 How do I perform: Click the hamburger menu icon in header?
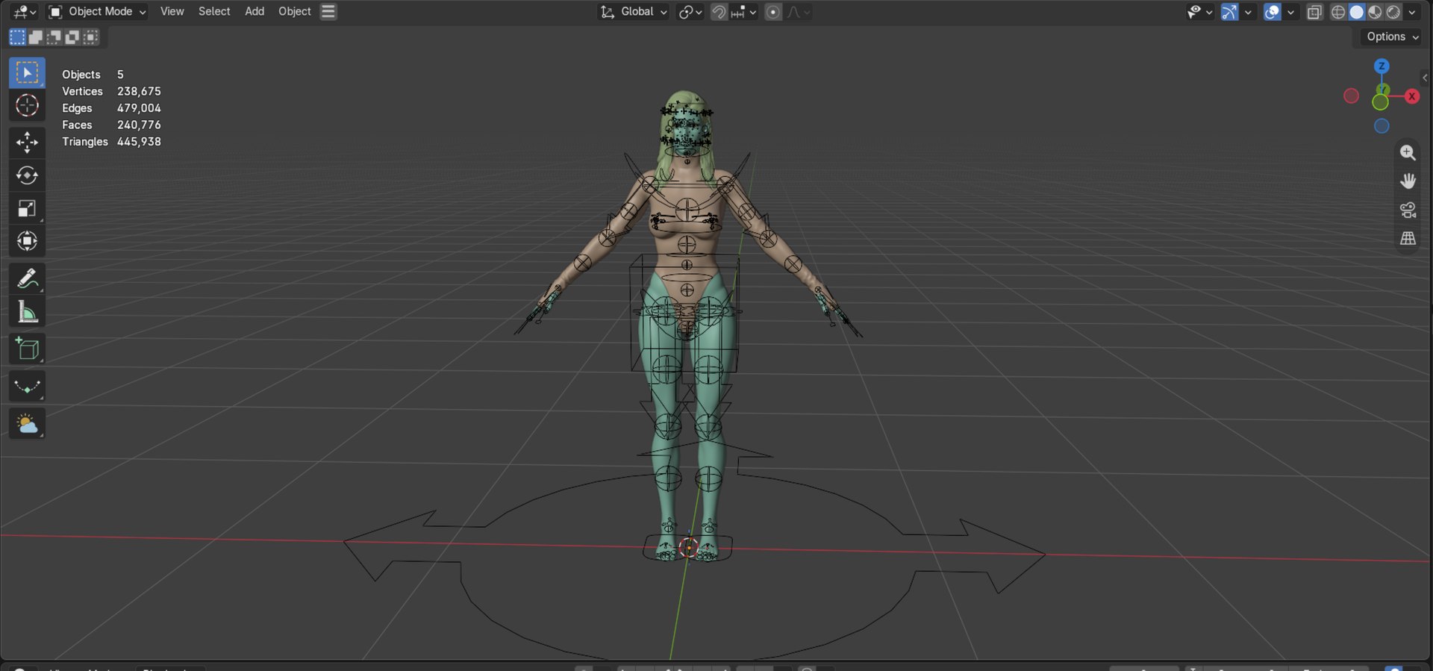(x=328, y=11)
